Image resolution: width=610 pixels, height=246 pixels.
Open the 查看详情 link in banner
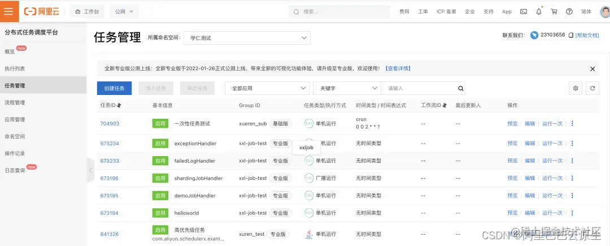(398, 68)
